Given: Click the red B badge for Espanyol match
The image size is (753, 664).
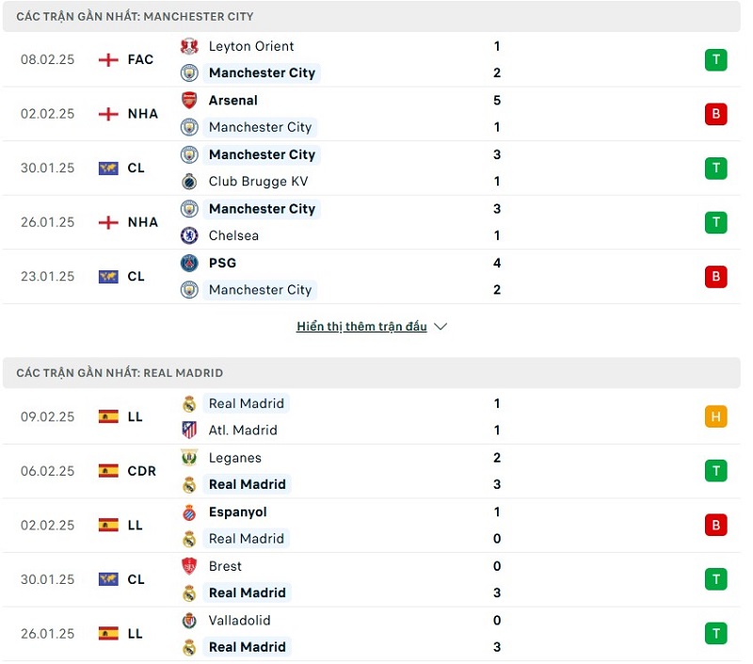Looking at the screenshot, I should (715, 526).
